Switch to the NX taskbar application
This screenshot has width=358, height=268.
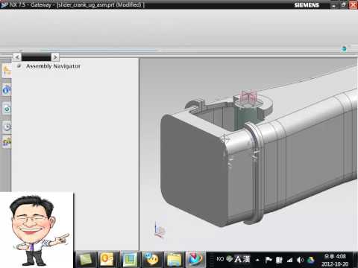tap(195, 260)
